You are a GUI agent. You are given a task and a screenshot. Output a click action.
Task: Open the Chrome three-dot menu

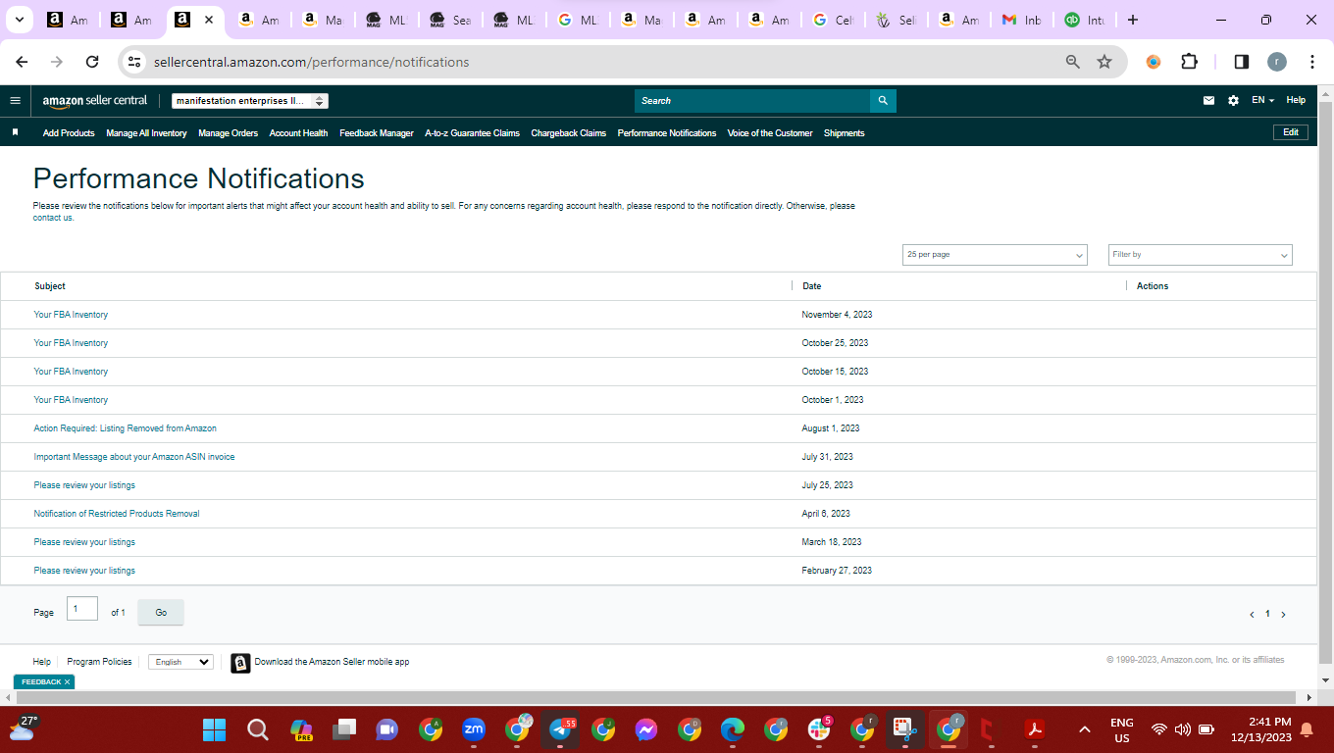[1312, 62]
